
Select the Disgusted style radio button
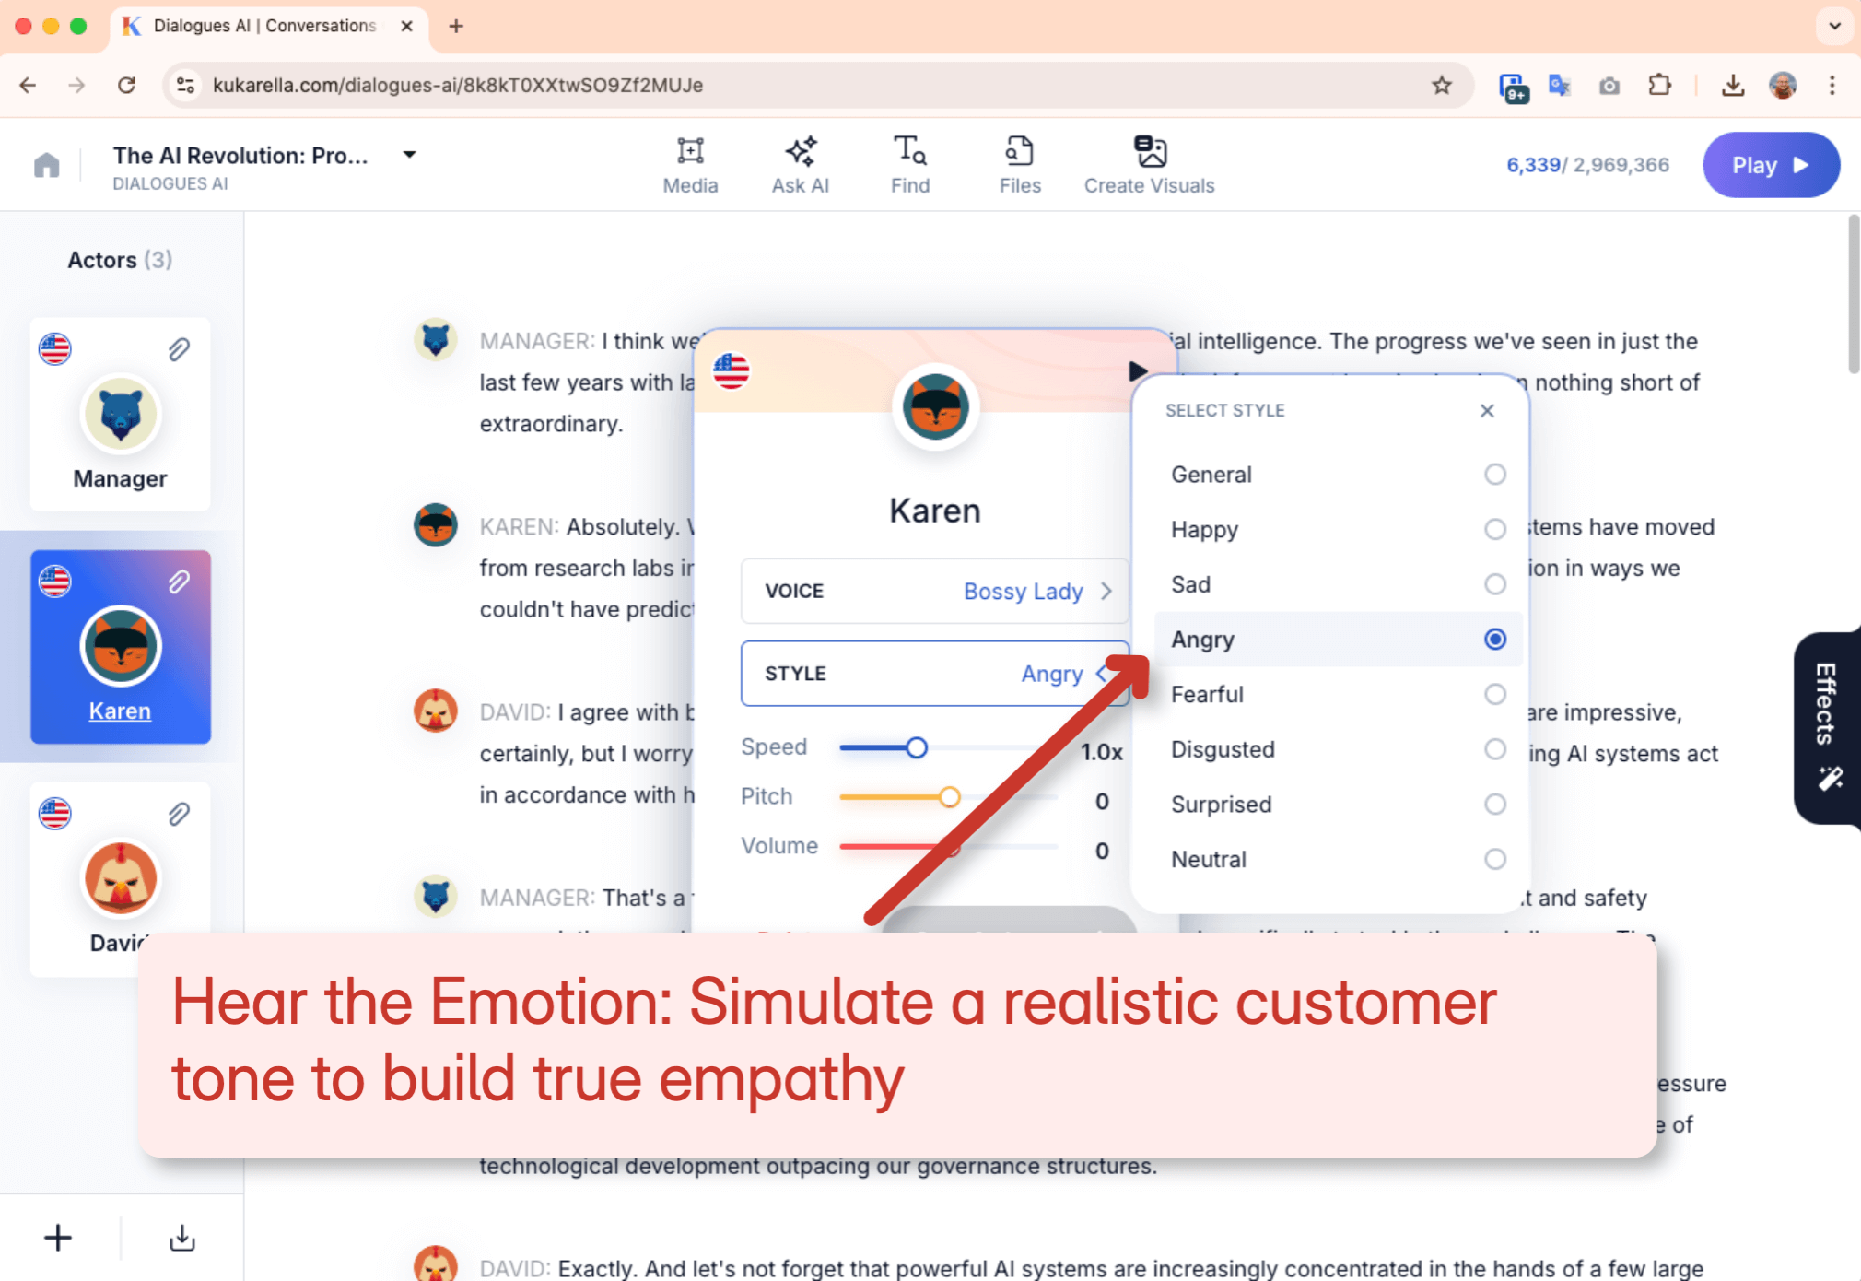click(1495, 749)
